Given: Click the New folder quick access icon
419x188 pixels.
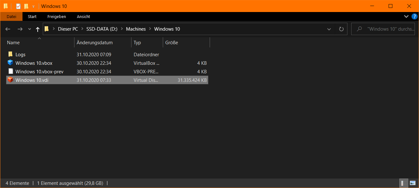Looking at the screenshot, I should [26, 6].
